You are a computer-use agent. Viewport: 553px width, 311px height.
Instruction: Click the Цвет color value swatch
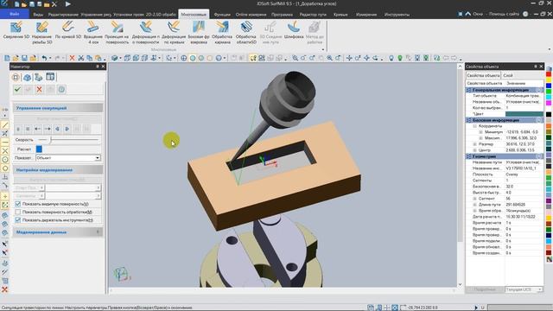click(x=524, y=114)
